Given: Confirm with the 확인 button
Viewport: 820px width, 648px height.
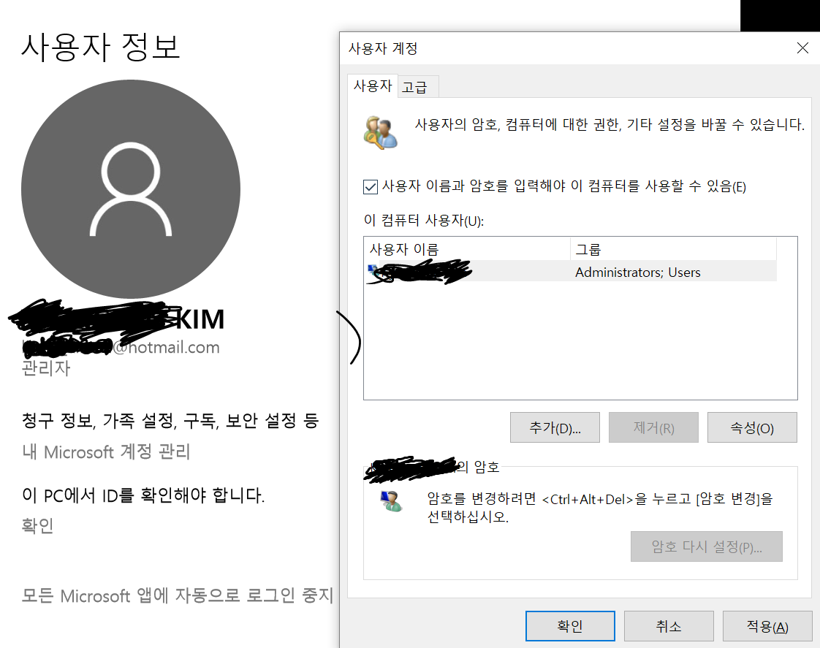Looking at the screenshot, I should pos(570,626).
